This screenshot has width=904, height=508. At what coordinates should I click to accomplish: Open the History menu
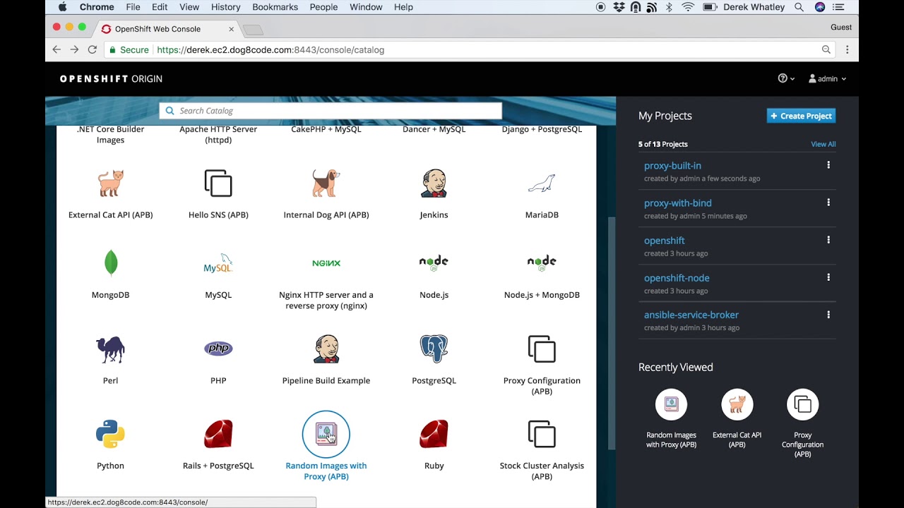(225, 7)
